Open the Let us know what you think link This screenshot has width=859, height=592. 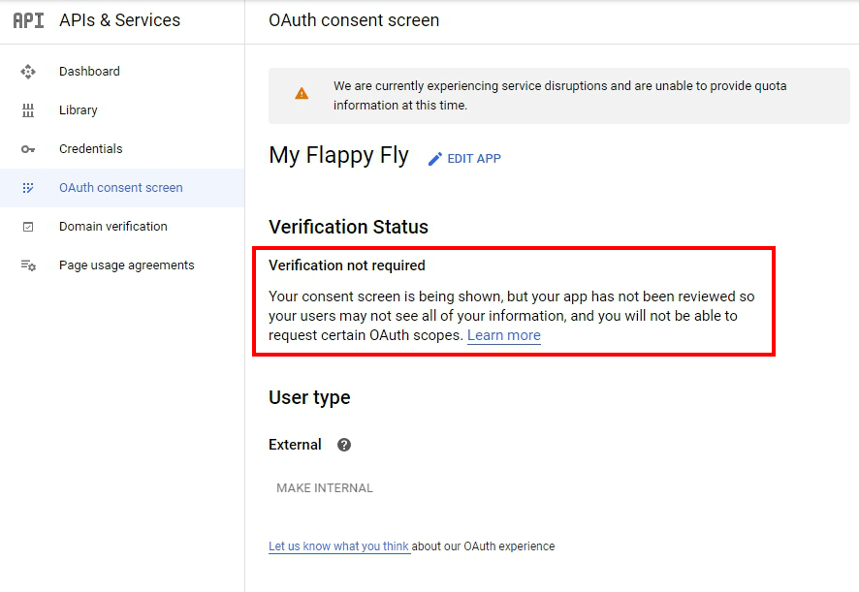point(339,546)
